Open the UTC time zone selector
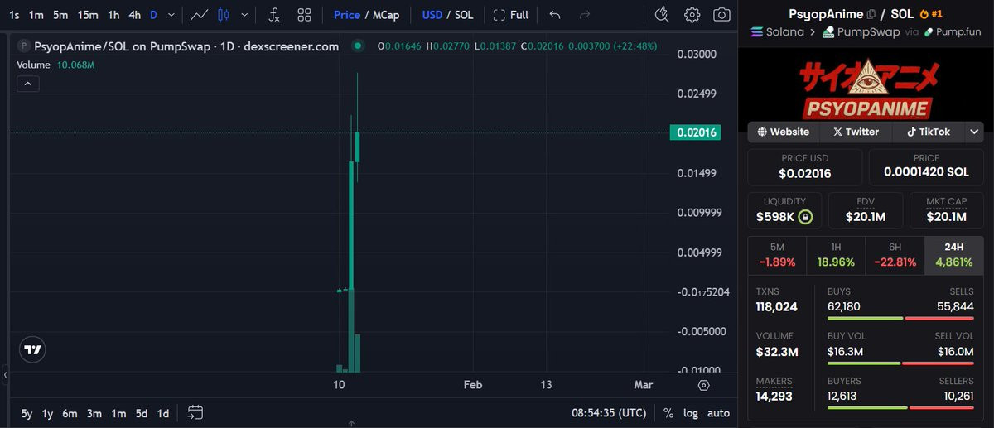 coord(609,413)
